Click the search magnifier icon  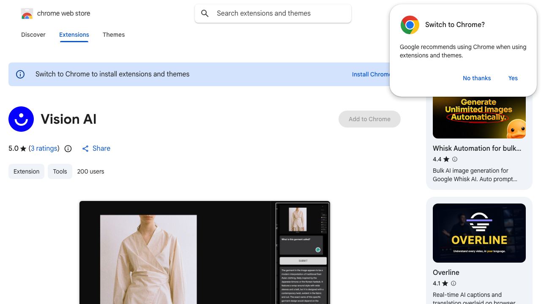tap(205, 14)
